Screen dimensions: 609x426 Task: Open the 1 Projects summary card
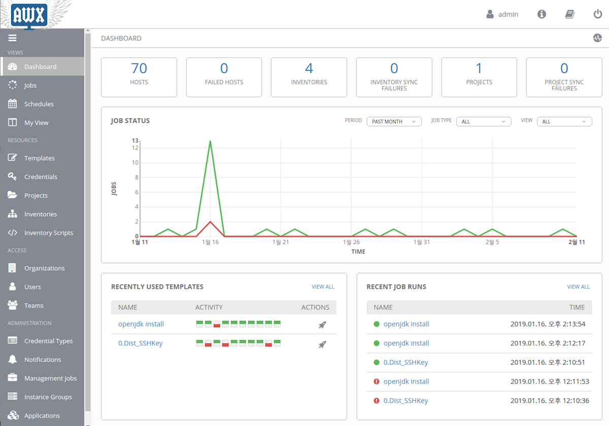pyautogui.click(x=479, y=77)
